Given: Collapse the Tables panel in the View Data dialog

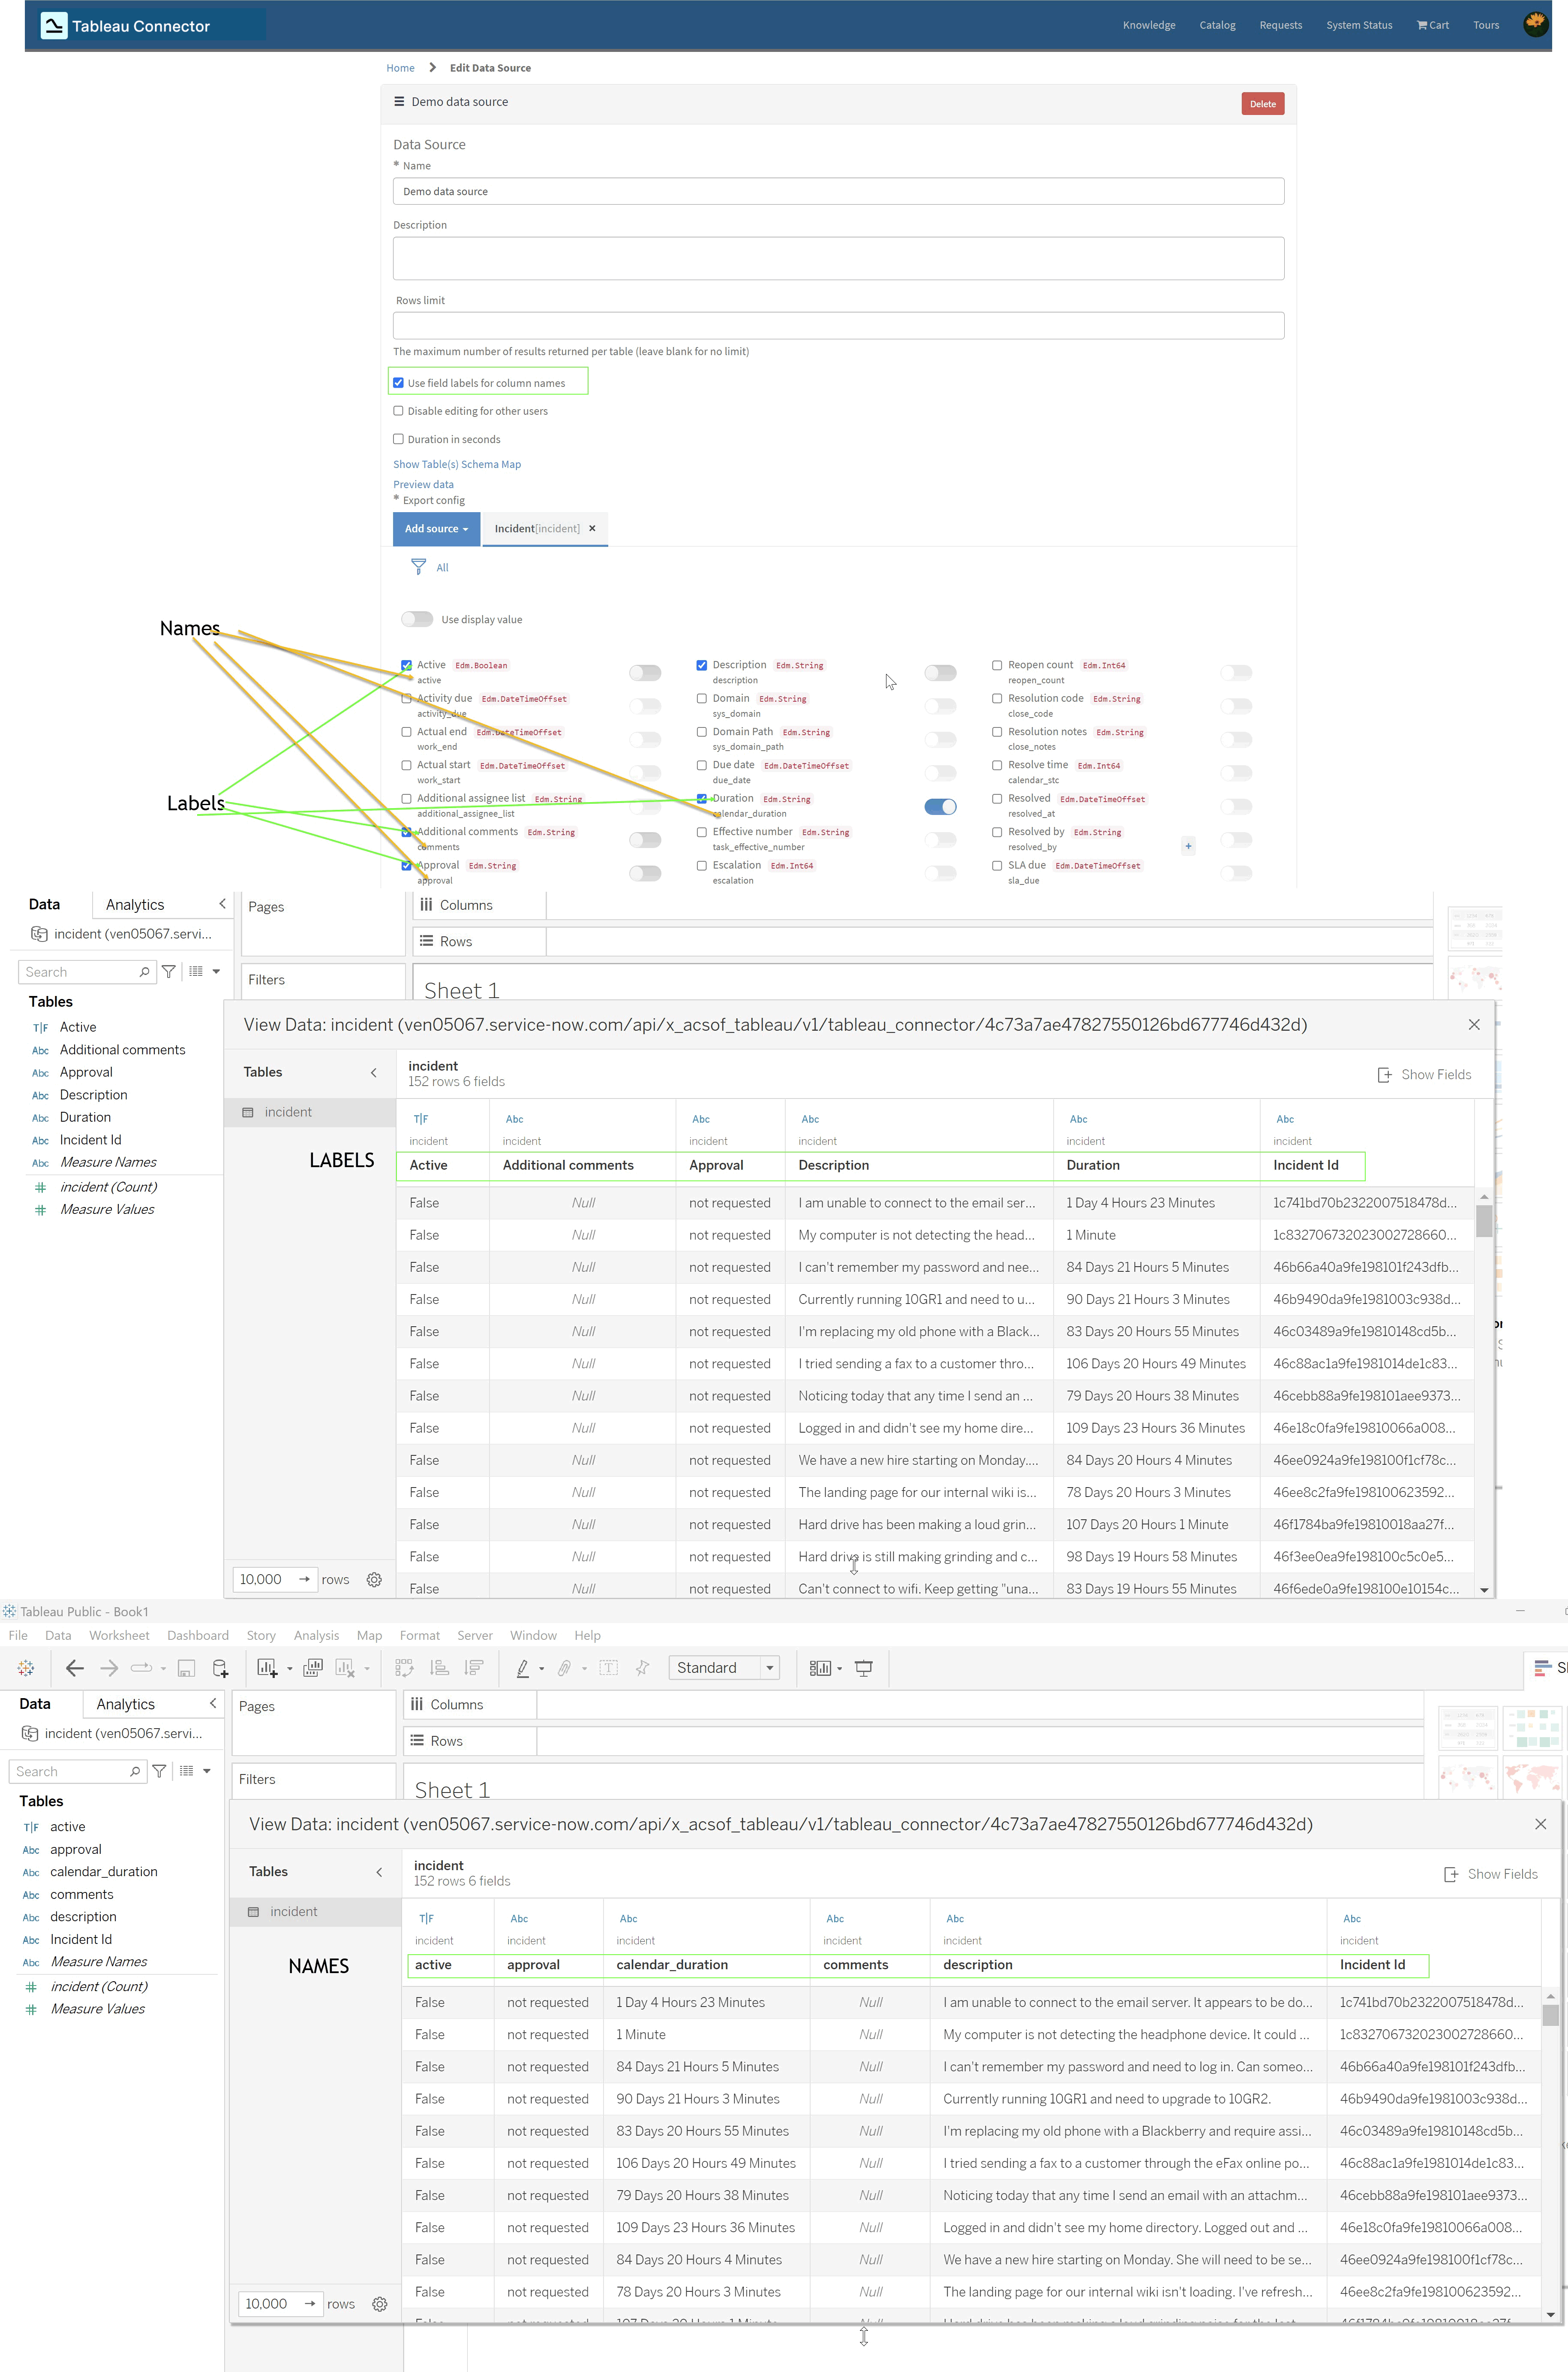Looking at the screenshot, I should [x=374, y=1071].
